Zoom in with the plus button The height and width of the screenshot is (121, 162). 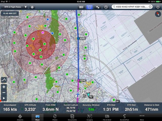coord(4,87)
